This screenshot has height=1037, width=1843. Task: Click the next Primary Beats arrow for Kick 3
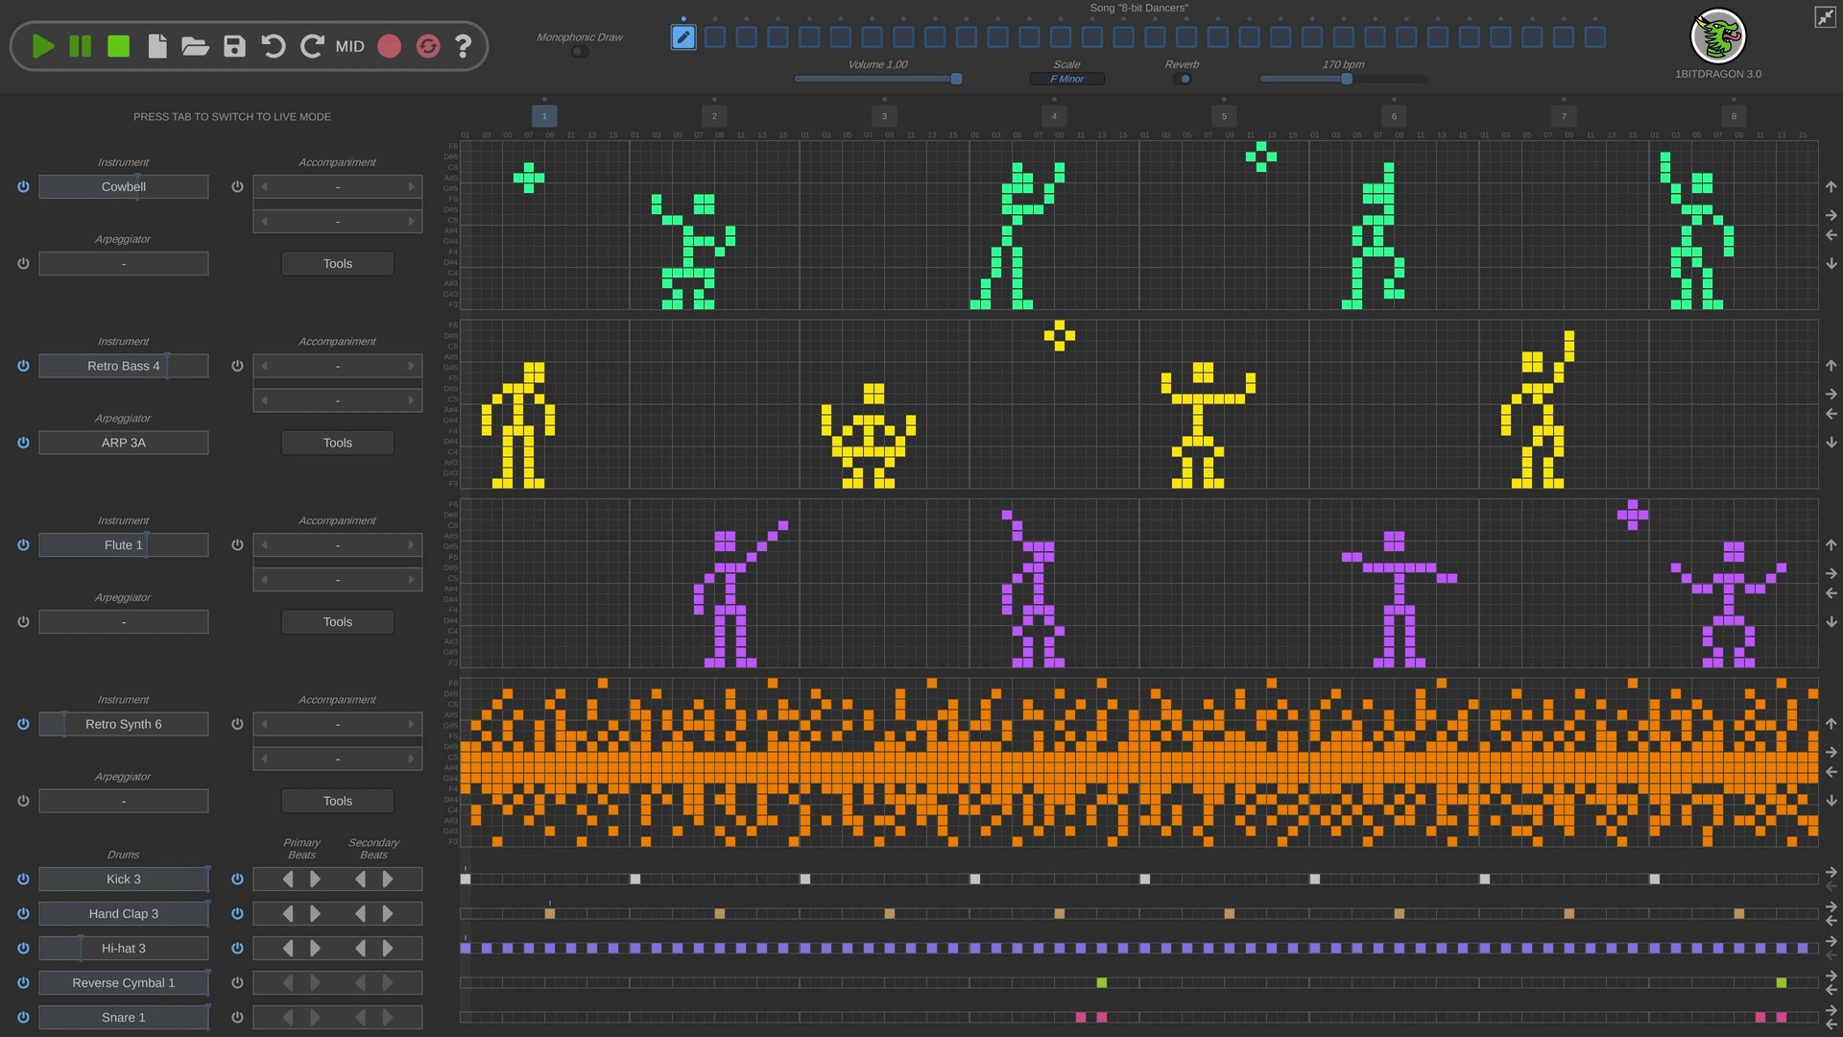point(315,879)
